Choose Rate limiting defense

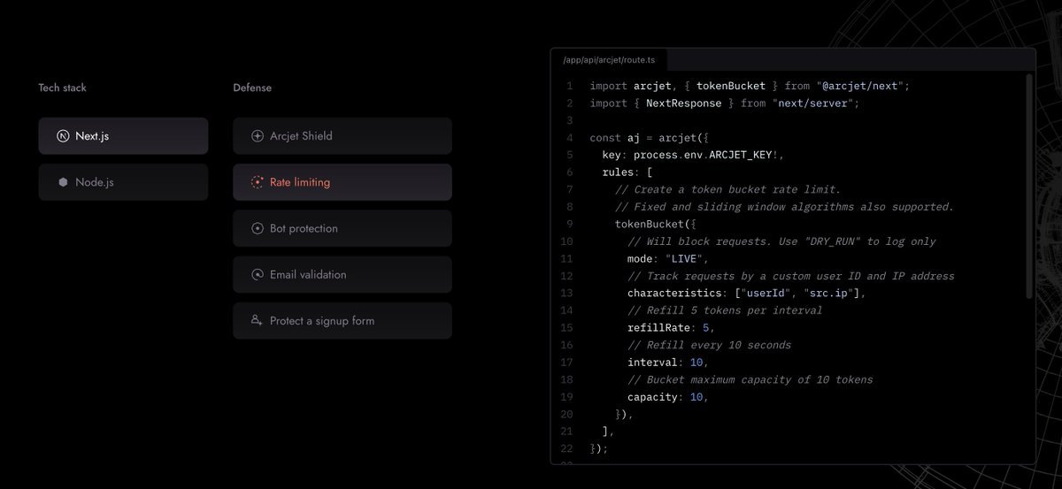click(x=342, y=182)
